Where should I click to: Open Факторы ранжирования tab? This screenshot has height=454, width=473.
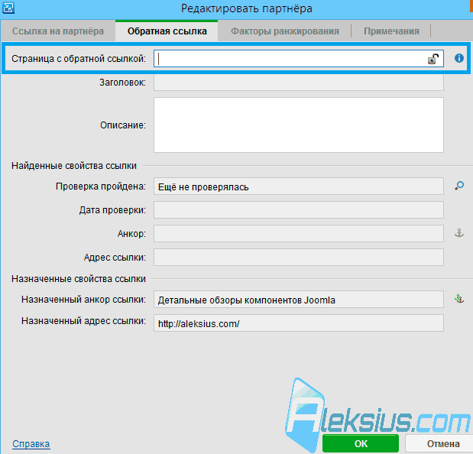(285, 31)
